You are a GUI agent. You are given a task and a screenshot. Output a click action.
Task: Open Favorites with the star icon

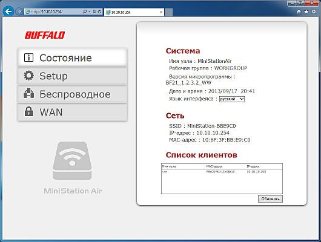coord(306,11)
